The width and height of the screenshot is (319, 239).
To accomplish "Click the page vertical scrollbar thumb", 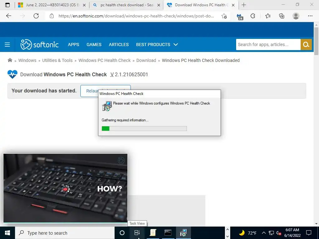I will tap(316, 41).
